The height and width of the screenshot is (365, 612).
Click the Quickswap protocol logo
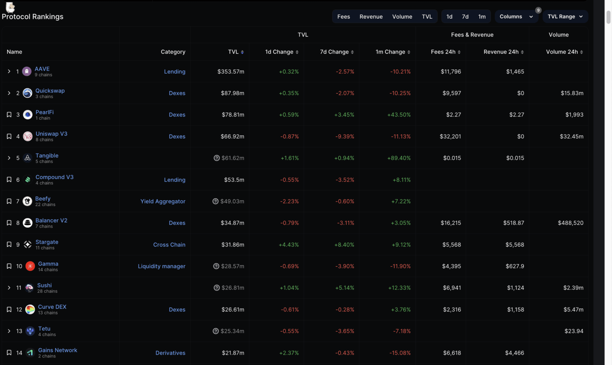27,93
